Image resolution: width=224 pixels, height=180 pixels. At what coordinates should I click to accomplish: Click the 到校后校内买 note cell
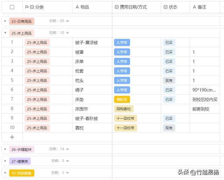(205, 99)
